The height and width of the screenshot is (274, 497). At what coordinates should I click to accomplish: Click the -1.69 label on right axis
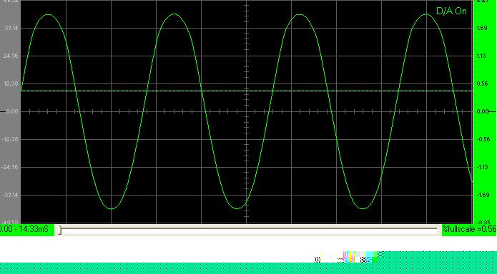click(x=483, y=196)
